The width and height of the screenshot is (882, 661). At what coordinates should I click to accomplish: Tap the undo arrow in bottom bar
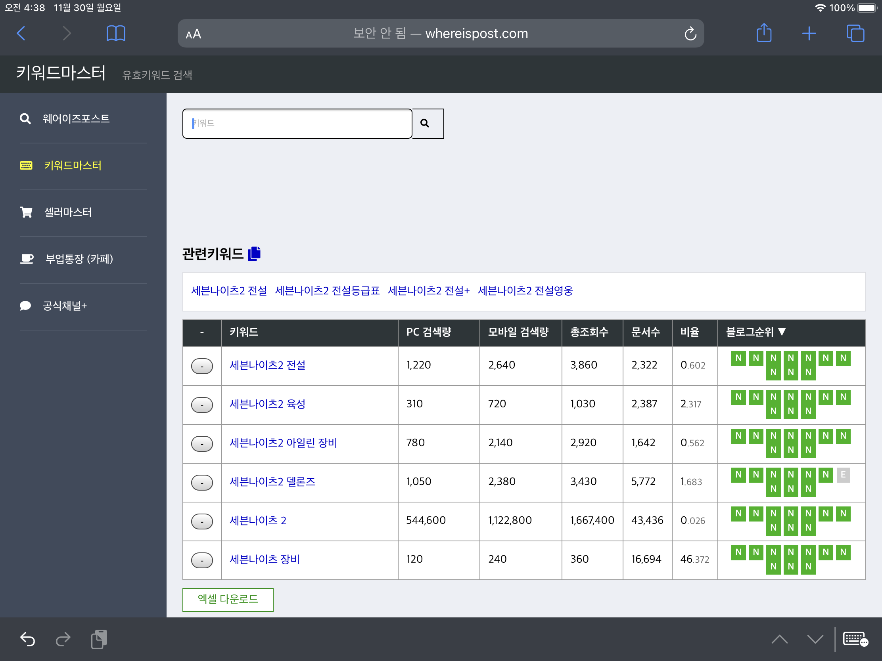pyautogui.click(x=27, y=639)
